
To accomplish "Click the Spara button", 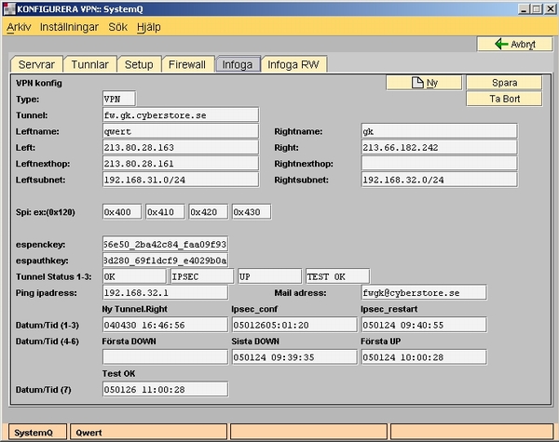I will click(503, 83).
